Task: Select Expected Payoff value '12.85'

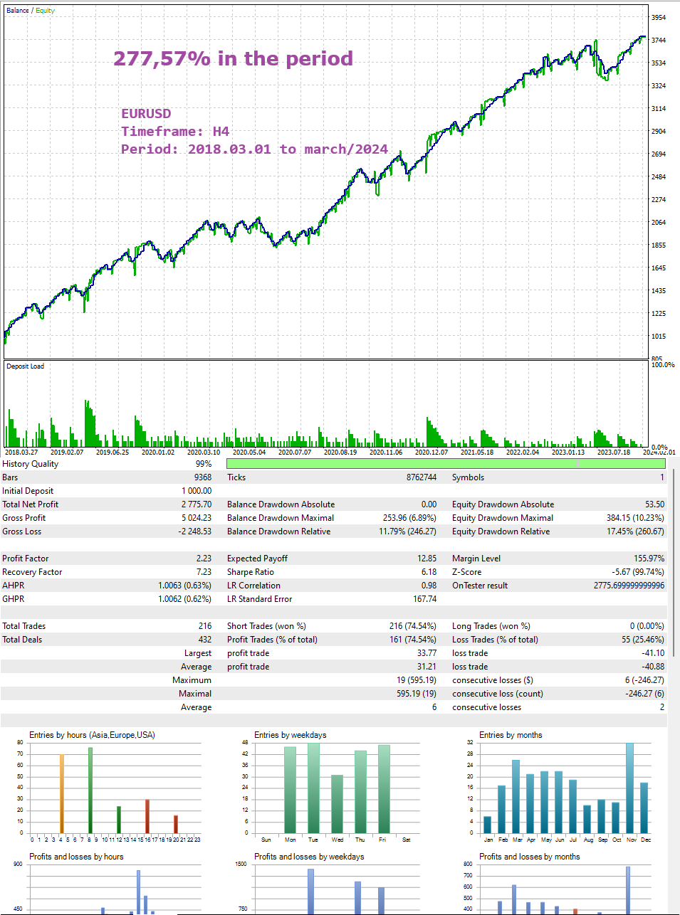Action: tap(427, 559)
